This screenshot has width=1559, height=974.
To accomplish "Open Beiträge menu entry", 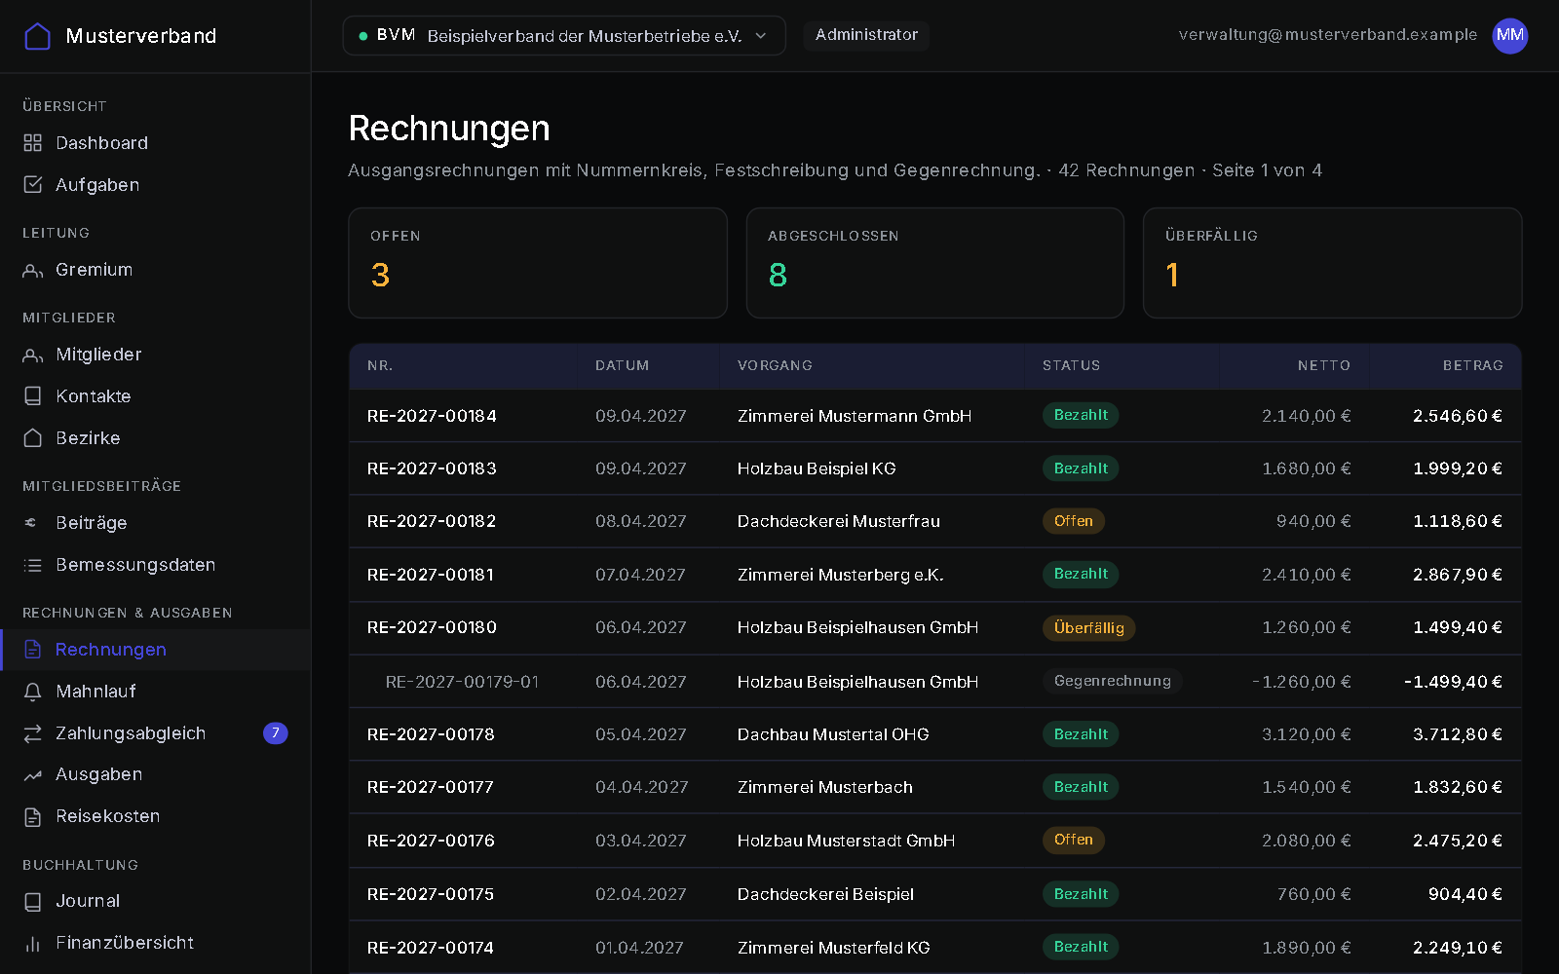I will 156,523.
